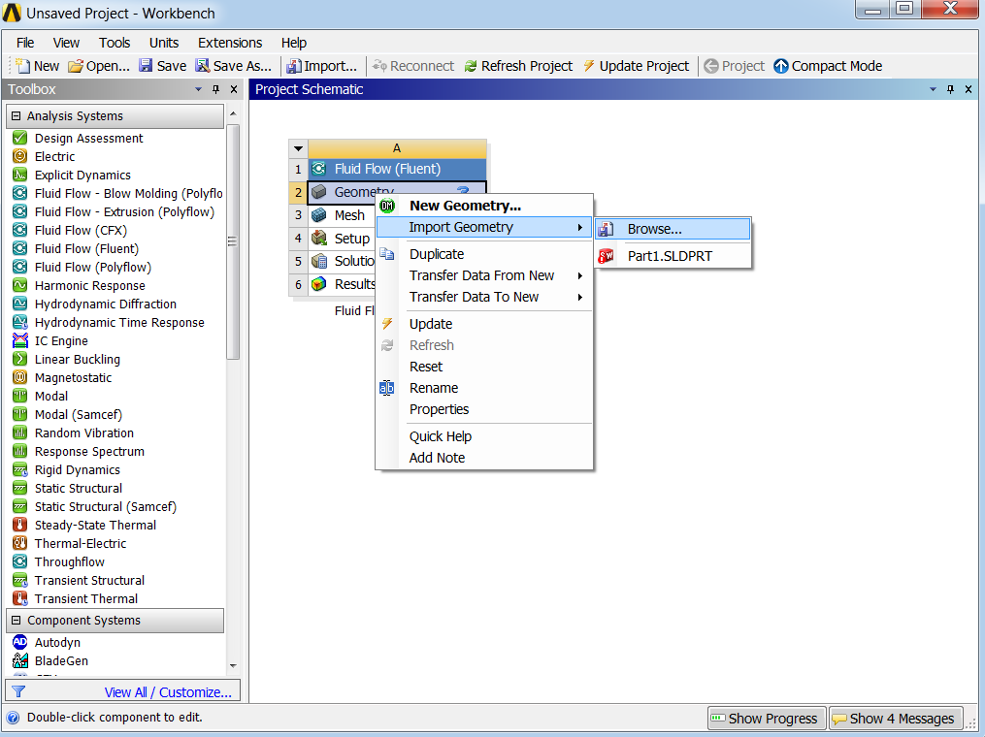Click the filter funnel icon in Toolbox
Screen dimensions: 985x737
(x=18, y=691)
